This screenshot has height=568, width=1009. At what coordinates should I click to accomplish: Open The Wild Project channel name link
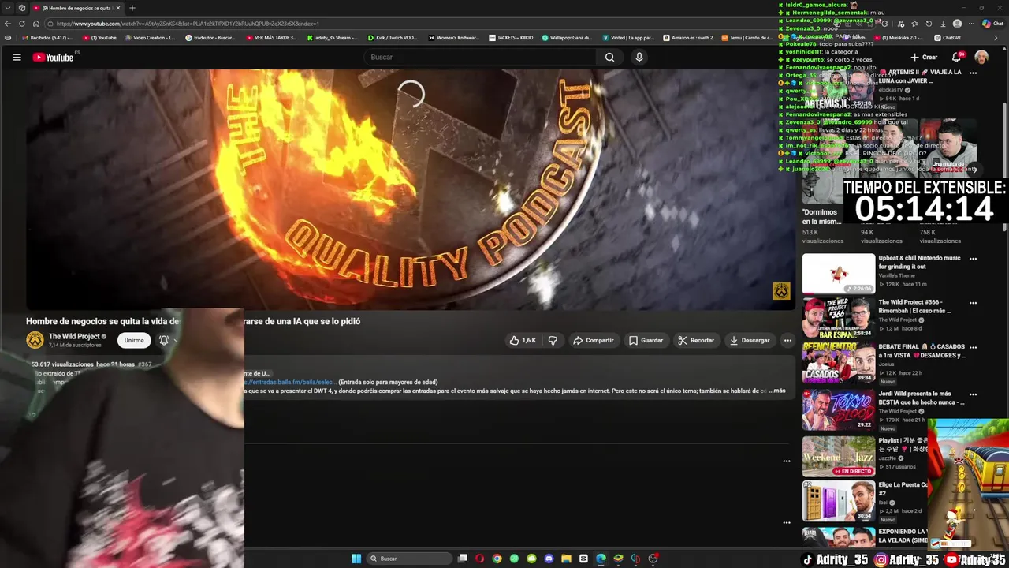coord(74,336)
